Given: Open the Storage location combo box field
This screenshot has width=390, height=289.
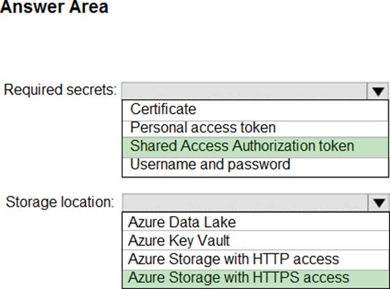Looking at the screenshot, I should [x=244, y=202].
